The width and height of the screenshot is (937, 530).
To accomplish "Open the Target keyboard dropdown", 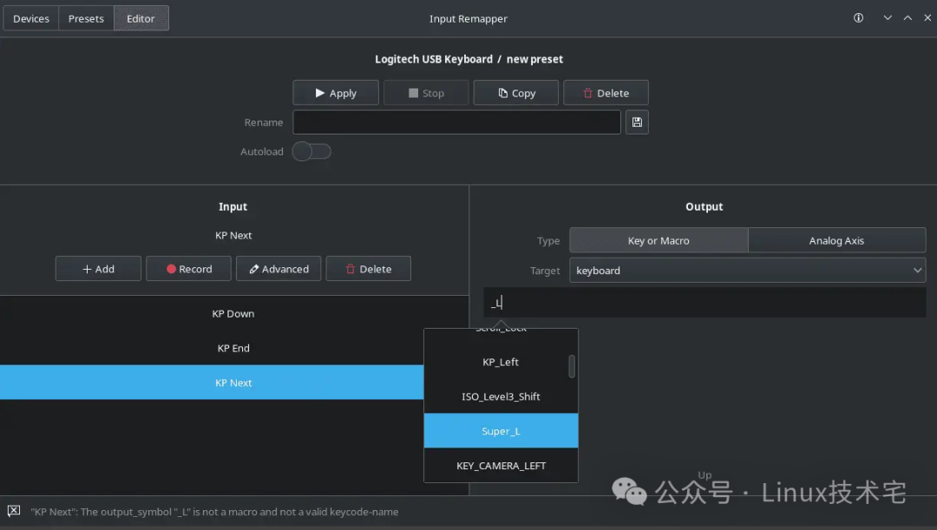I will tap(748, 271).
